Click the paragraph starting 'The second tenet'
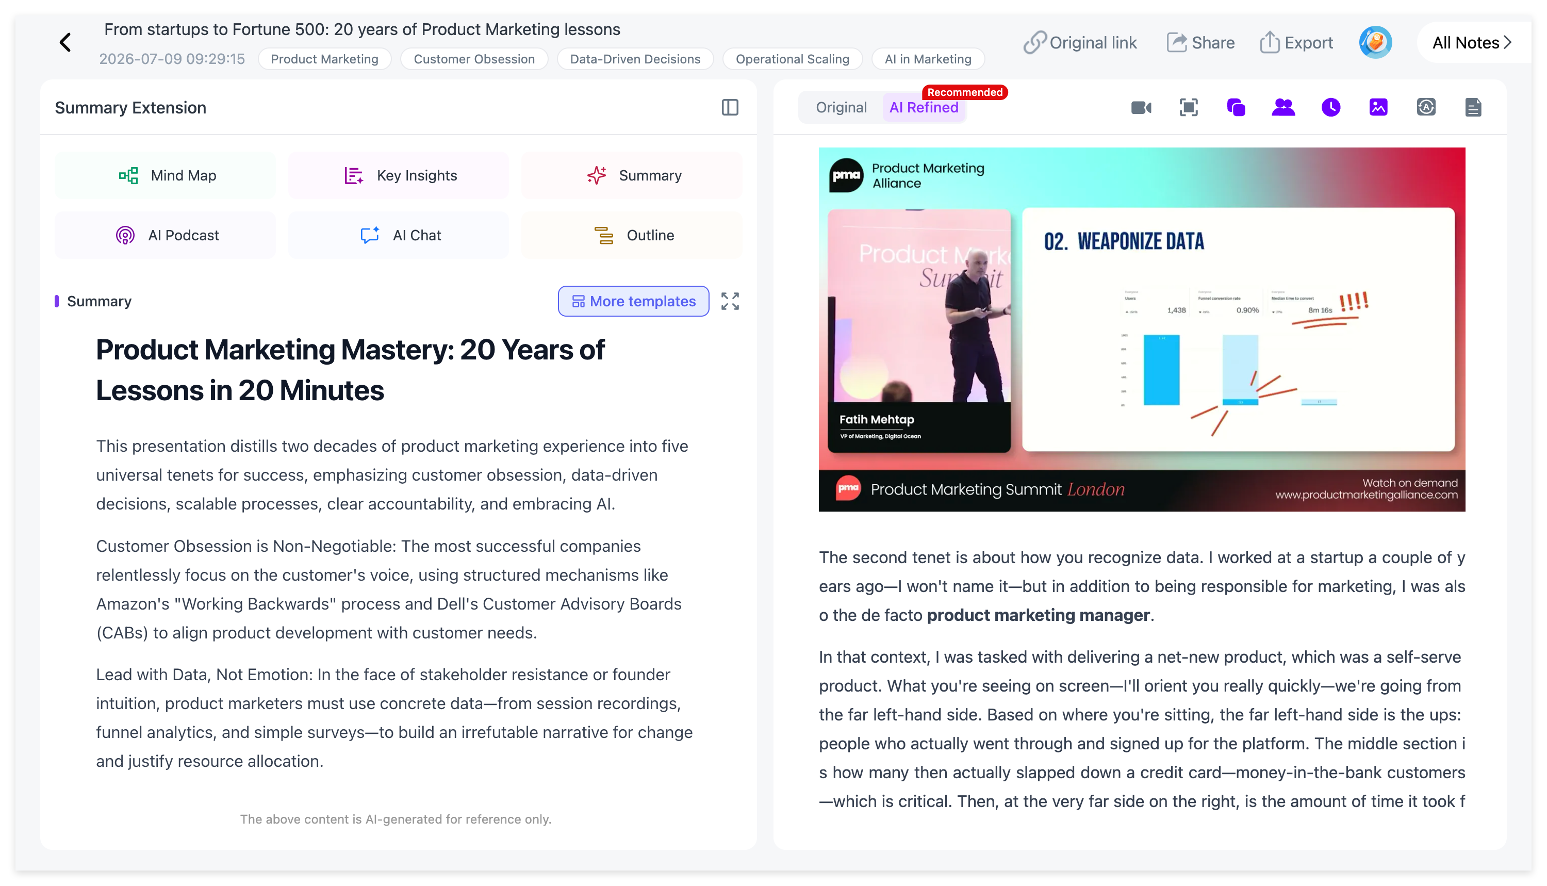1547x886 pixels. [1141, 586]
